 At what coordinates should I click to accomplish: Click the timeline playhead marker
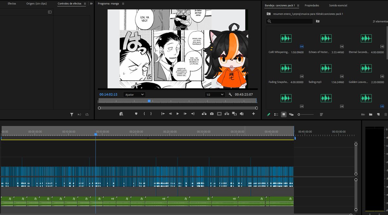(x=95, y=134)
